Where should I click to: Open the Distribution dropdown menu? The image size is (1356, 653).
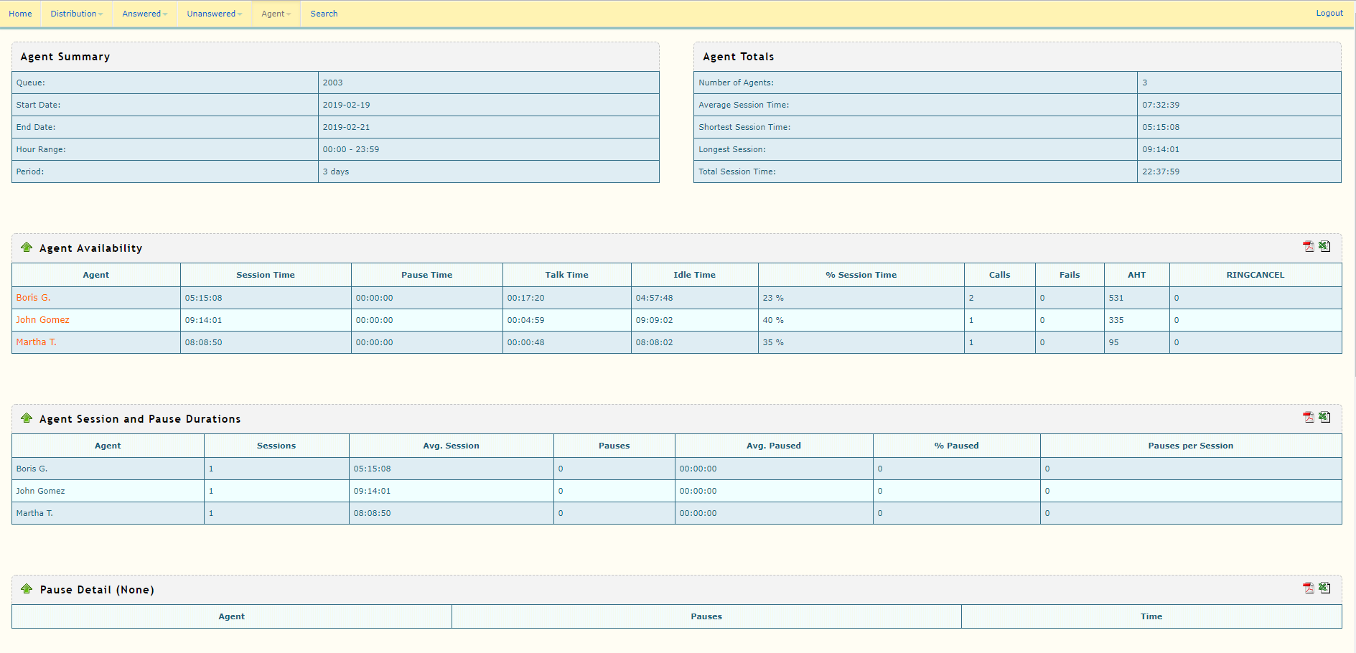click(x=76, y=14)
